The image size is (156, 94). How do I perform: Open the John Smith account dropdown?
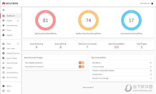[145, 3]
